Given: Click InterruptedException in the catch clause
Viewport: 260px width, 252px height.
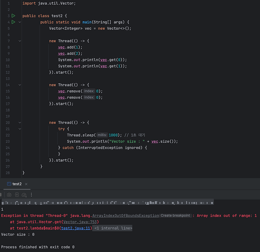Looking at the screenshot, I should tap(100, 148).
